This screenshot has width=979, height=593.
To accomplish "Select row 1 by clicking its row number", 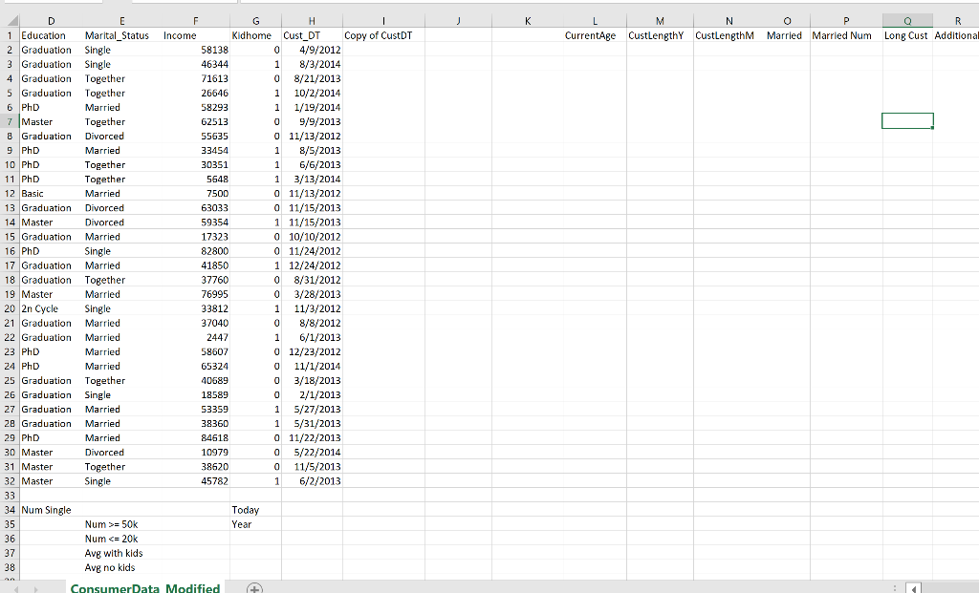I will click(8, 35).
